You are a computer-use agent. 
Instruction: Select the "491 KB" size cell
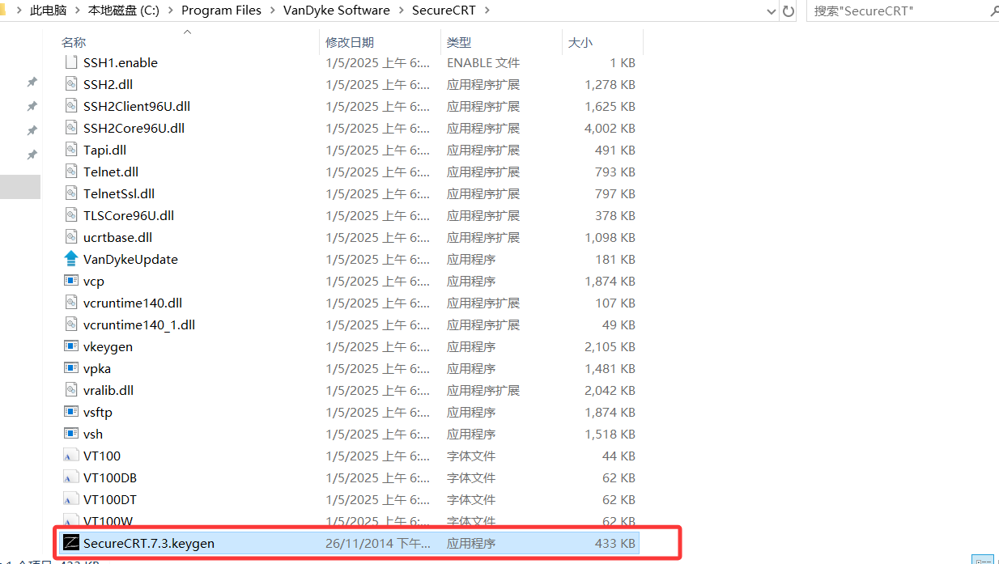(x=615, y=150)
